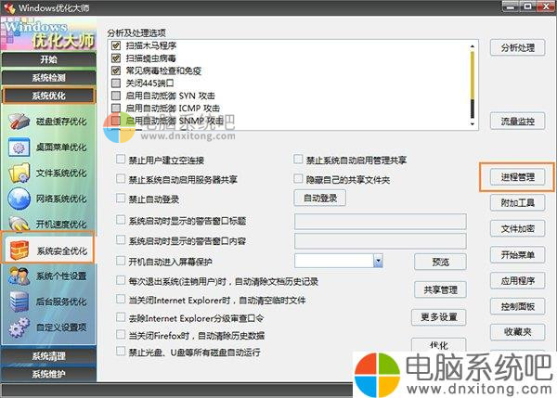This screenshot has width=557, height=398.
Task: Open the 系统优化 sidebar section
Action: [48, 96]
